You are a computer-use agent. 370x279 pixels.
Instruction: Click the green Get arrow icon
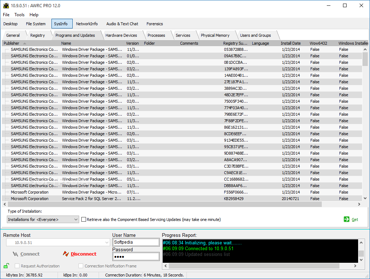346,219
